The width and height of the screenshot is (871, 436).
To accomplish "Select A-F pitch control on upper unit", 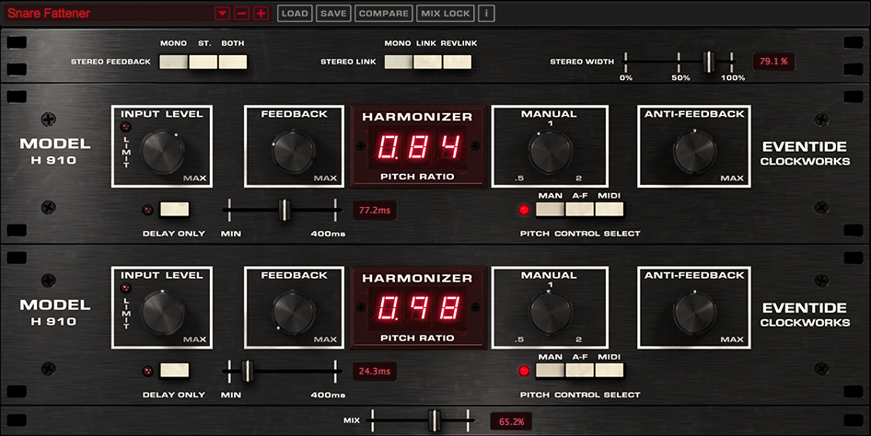I will click(580, 210).
